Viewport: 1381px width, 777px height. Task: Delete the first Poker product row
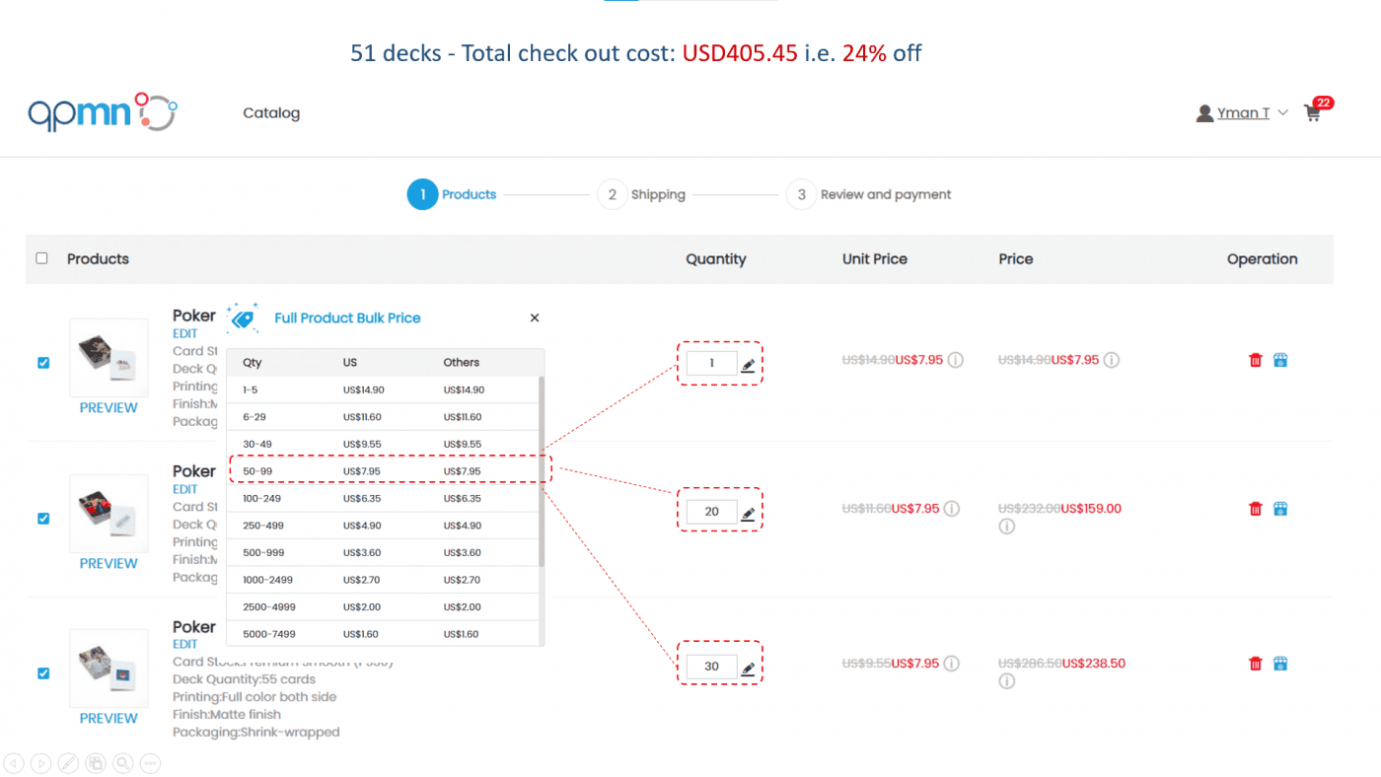[1255, 360]
